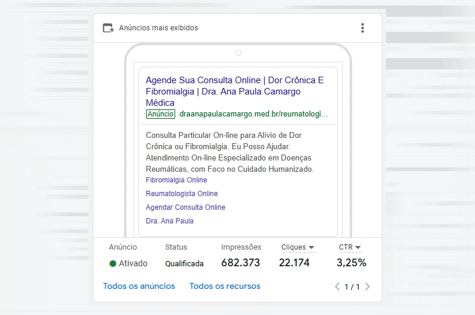The width and height of the screenshot is (475, 315).
Task: Click the ad card icon beside title
Action: point(108,28)
